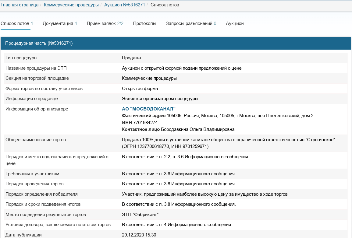Click value with п. 4 Информационного сообщения
The image size is (352, 238).
177,225
